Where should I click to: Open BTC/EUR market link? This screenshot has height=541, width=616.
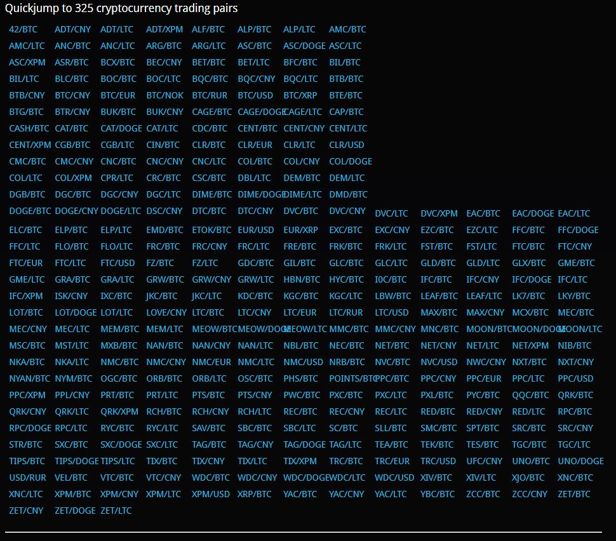pyautogui.click(x=118, y=95)
